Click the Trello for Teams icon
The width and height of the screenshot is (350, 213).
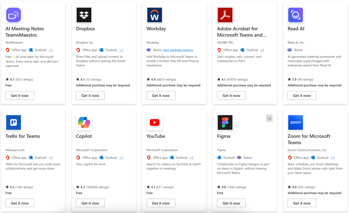point(13,123)
